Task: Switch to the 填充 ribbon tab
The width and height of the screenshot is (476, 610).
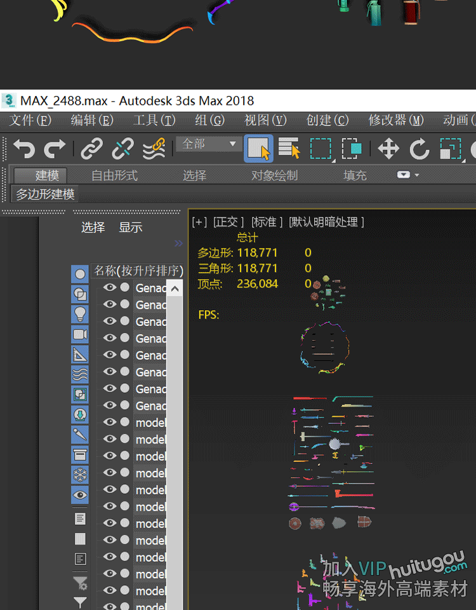Action: pyautogui.click(x=355, y=175)
